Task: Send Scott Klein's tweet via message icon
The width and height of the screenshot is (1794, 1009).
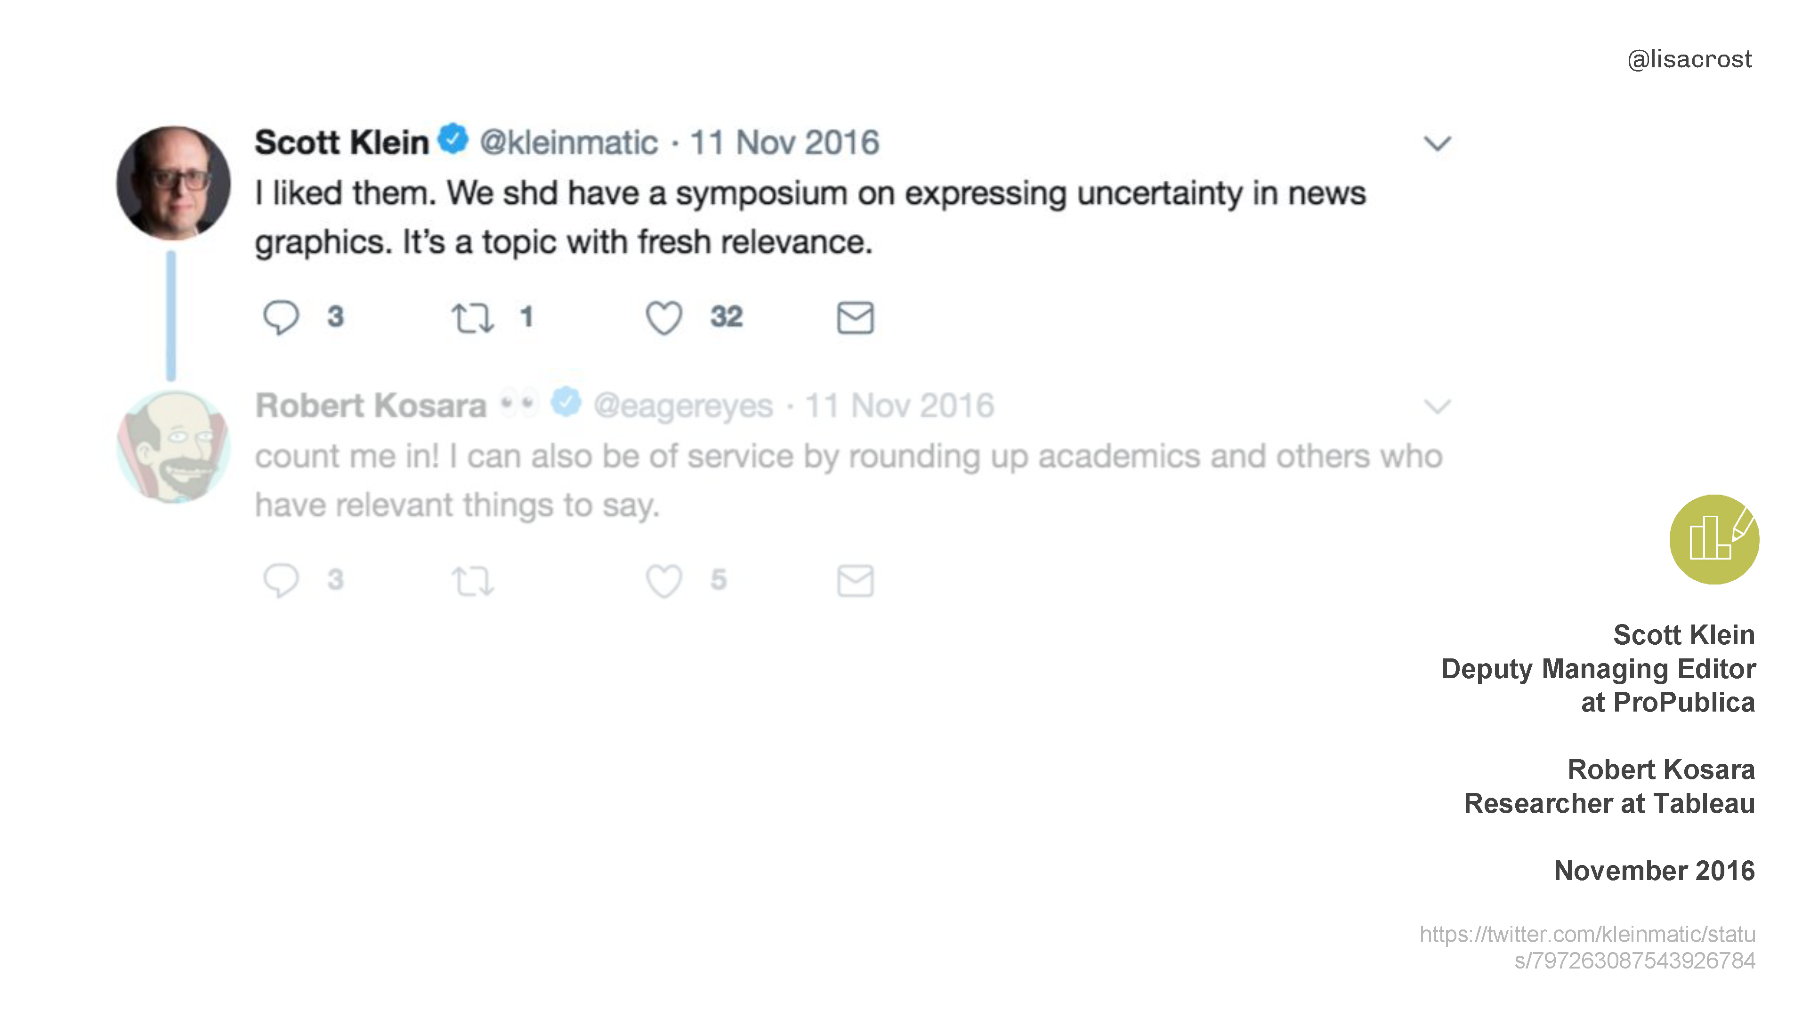Action: pos(855,318)
